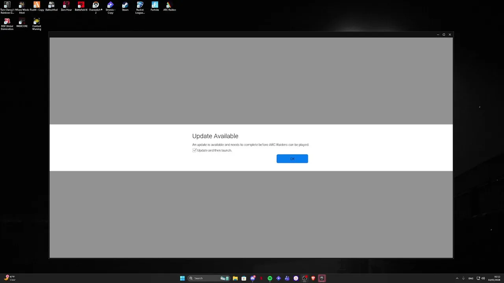Click the Epic Games Launcher taskbar icon
504x283 pixels.
pos(322,278)
